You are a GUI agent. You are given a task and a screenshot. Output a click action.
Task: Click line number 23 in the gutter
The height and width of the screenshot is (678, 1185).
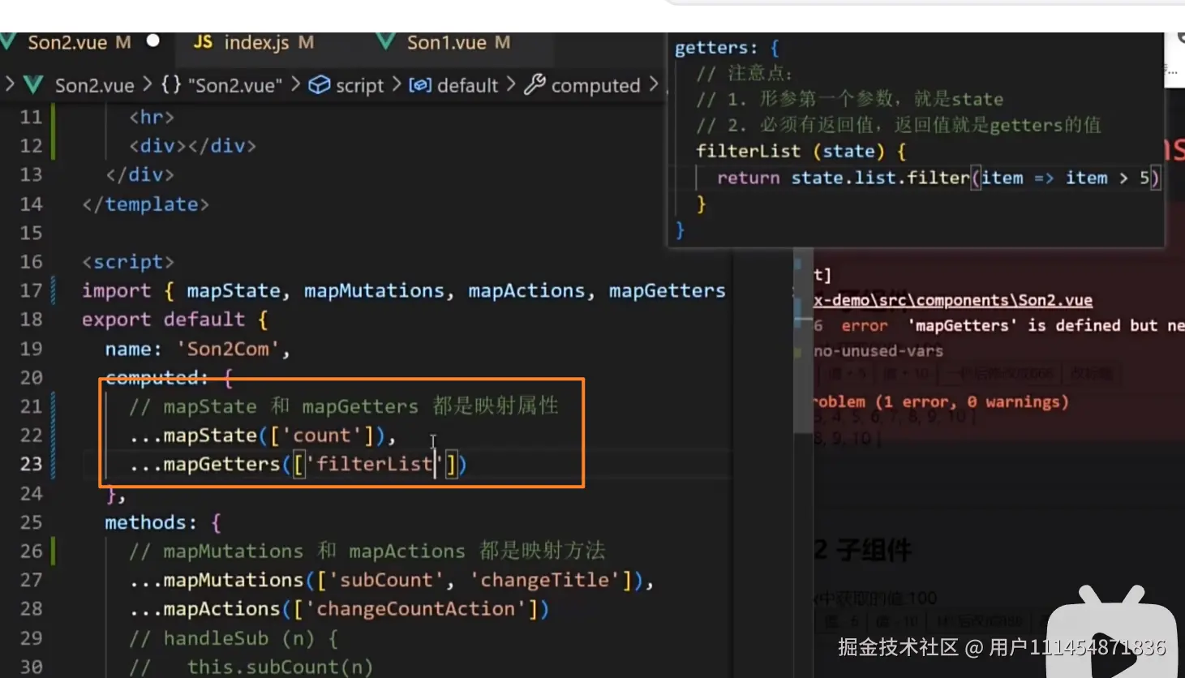(31, 464)
